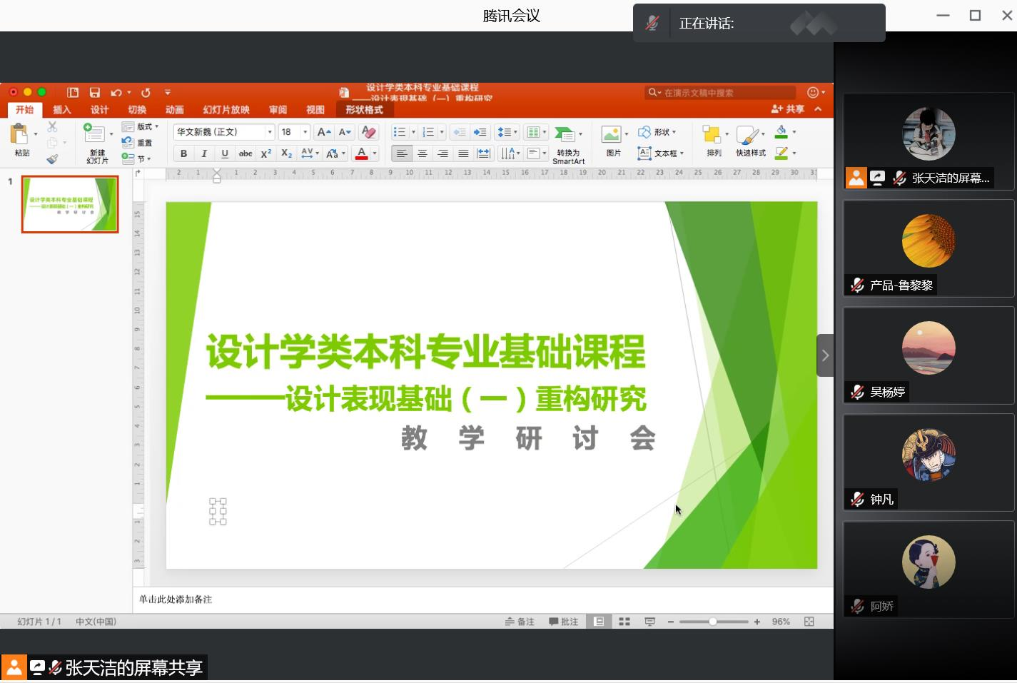This screenshot has height=683, width=1017.
Task: Switch to slide sorter grid view
Action: (x=624, y=622)
